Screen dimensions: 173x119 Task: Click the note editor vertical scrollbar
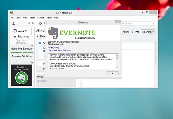coord(156,53)
